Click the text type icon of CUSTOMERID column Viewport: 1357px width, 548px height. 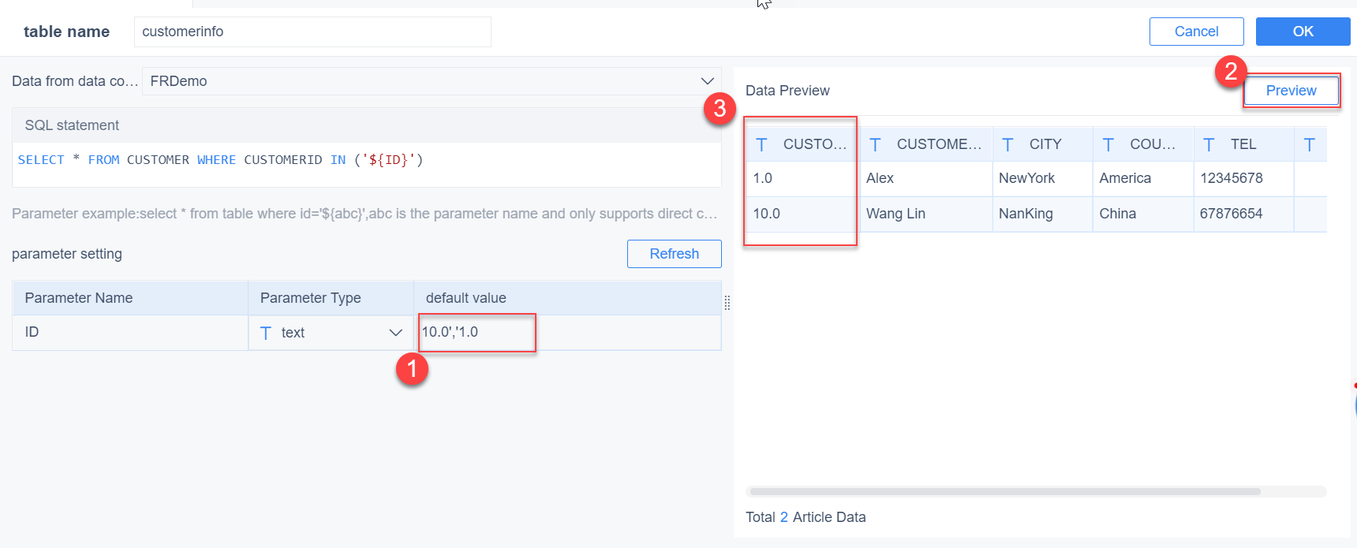coord(761,144)
